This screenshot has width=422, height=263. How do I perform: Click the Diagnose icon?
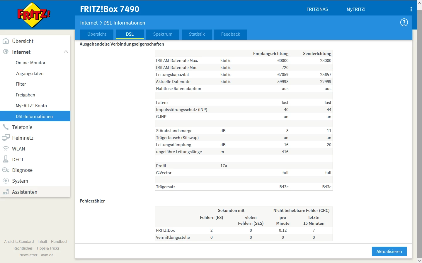click(6, 170)
